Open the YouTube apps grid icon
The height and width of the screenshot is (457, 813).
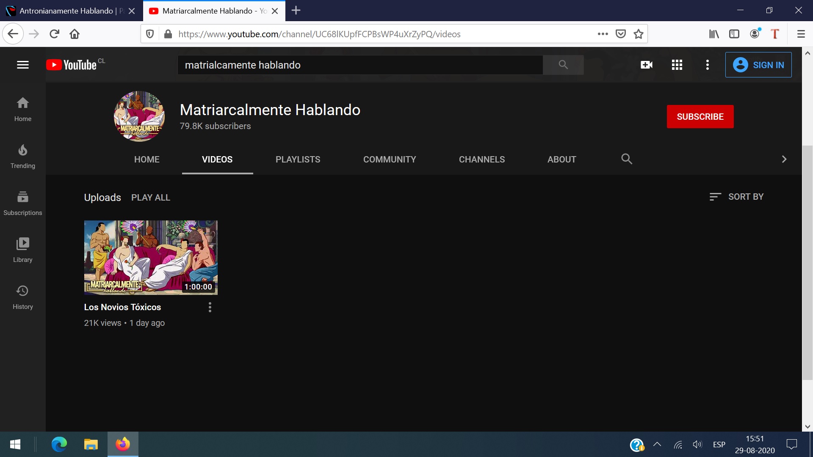pyautogui.click(x=677, y=65)
